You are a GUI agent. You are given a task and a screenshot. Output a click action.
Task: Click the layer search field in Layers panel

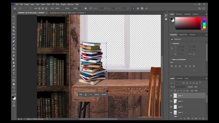tap(176, 83)
